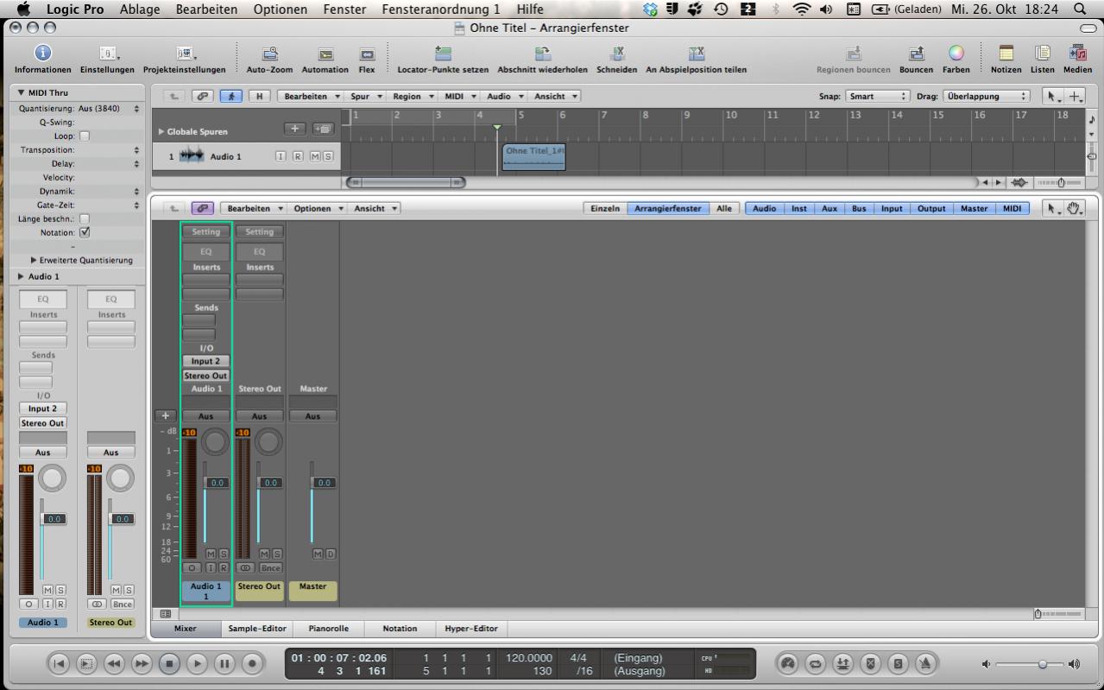This screenshot has height=690, width=1104.
Task: Open the Ablage menu
Action: 139,9
